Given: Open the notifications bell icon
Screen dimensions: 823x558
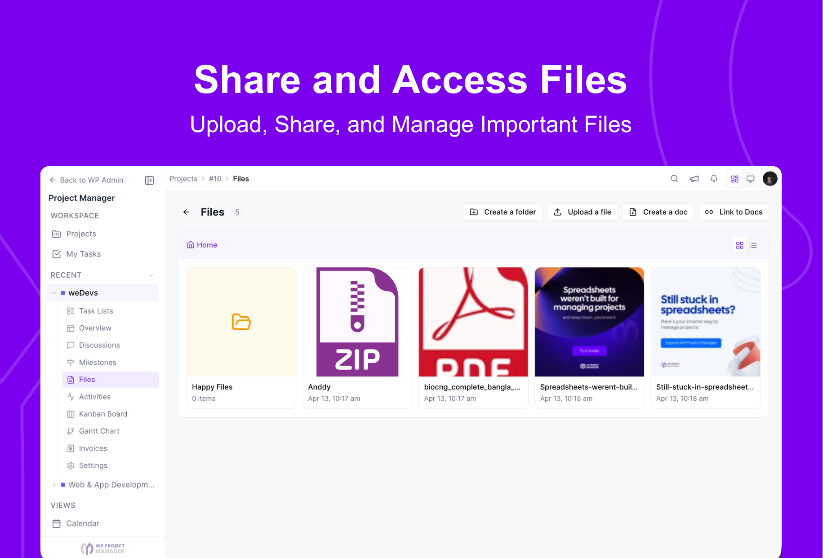Looking at the screenshot, I should click(x=714, y=179).
